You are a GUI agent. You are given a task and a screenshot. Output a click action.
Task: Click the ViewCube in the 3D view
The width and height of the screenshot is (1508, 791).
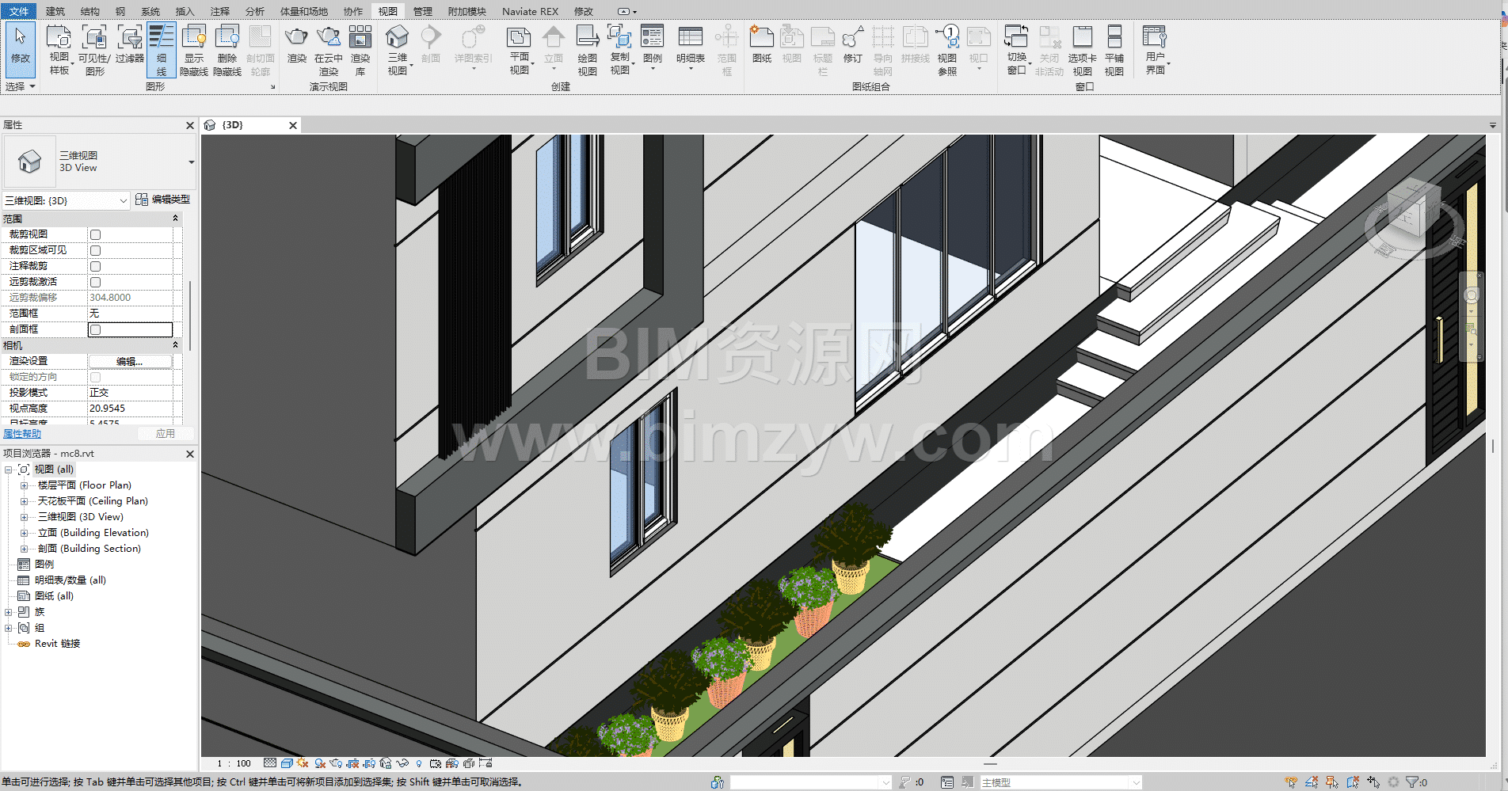(x=1413, y=208)
